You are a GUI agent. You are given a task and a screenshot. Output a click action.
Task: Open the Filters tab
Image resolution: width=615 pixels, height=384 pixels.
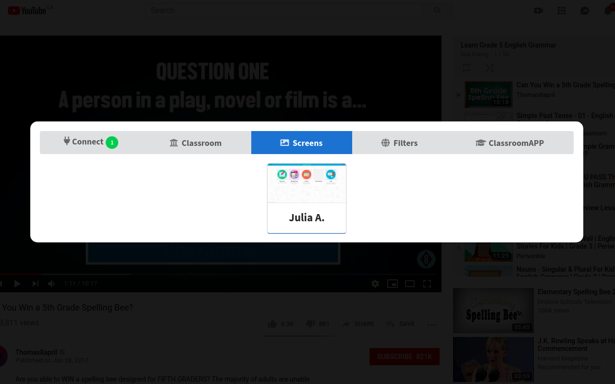[399, 143]
